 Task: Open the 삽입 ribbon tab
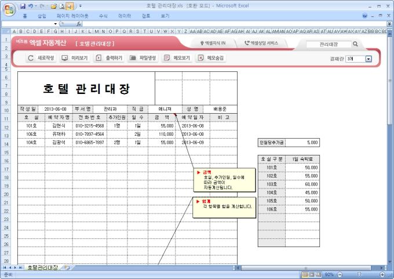(x=42, y=16)
